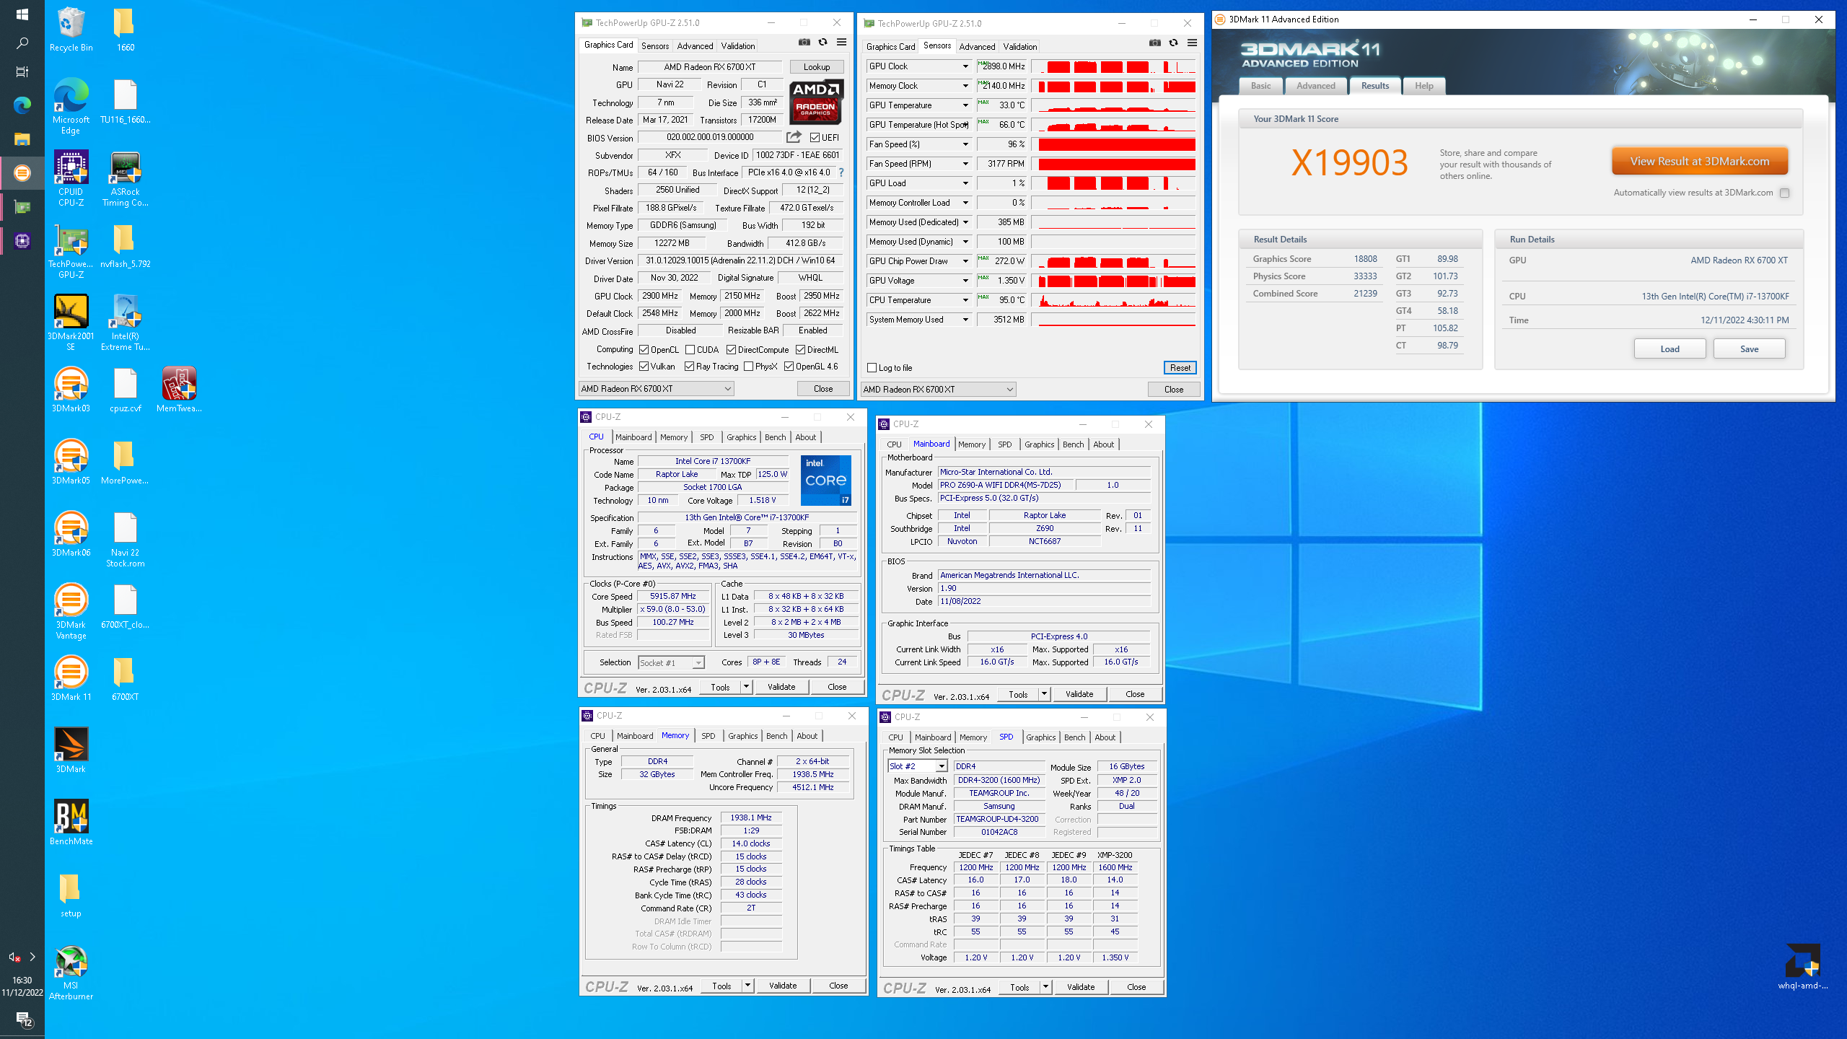Open GPU selector dropdown in GPU-Z Graphics Card window
Screen dimensions: 1847x1039
(x=656, y=389)
